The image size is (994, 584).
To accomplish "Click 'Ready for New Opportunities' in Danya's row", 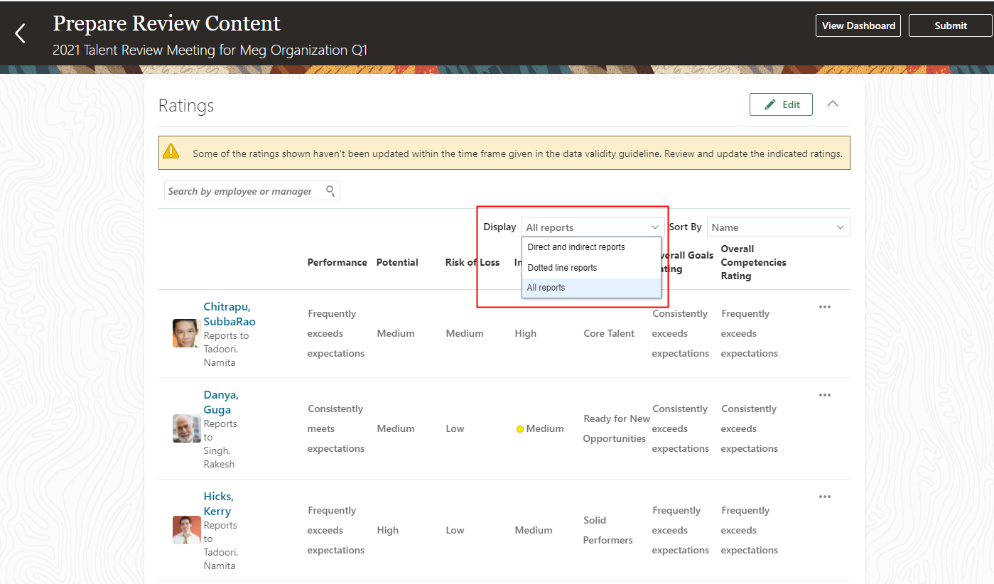I will [x=616, y=428].
